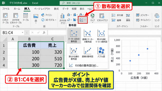The image size is (162, 91).
Task: Insert a Timeline (タイムライン) filter
Action: click(143, 20)
